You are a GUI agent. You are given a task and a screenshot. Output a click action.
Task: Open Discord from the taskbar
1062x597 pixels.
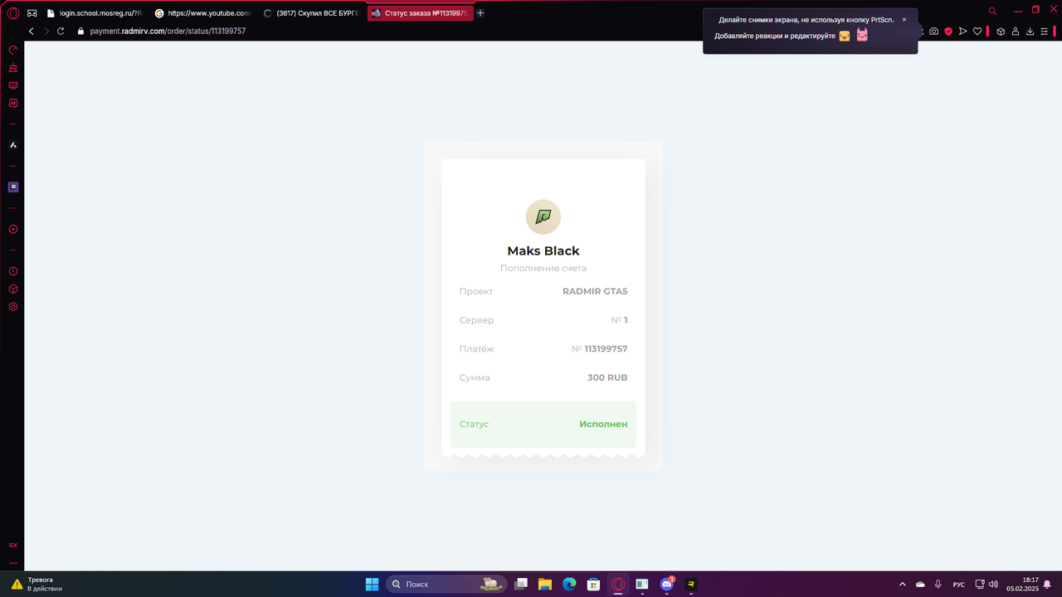[666, 584]
